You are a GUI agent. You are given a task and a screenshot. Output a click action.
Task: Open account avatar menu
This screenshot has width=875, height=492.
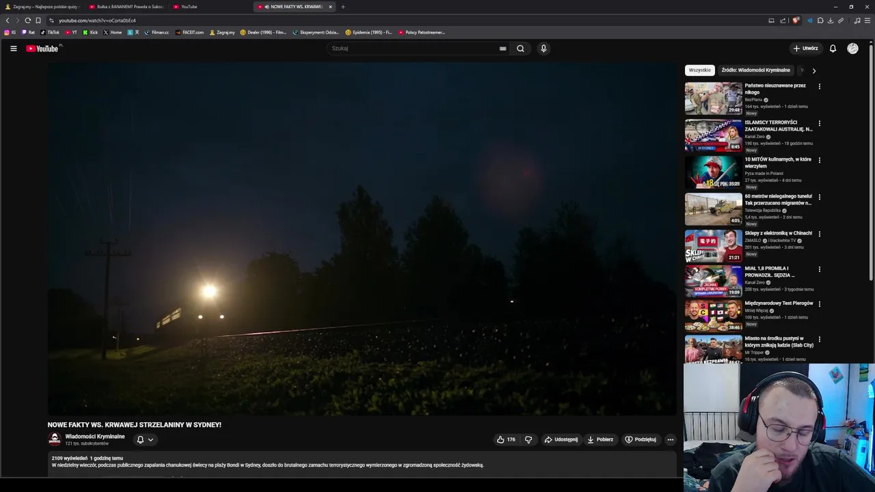(x=852, y=49)
